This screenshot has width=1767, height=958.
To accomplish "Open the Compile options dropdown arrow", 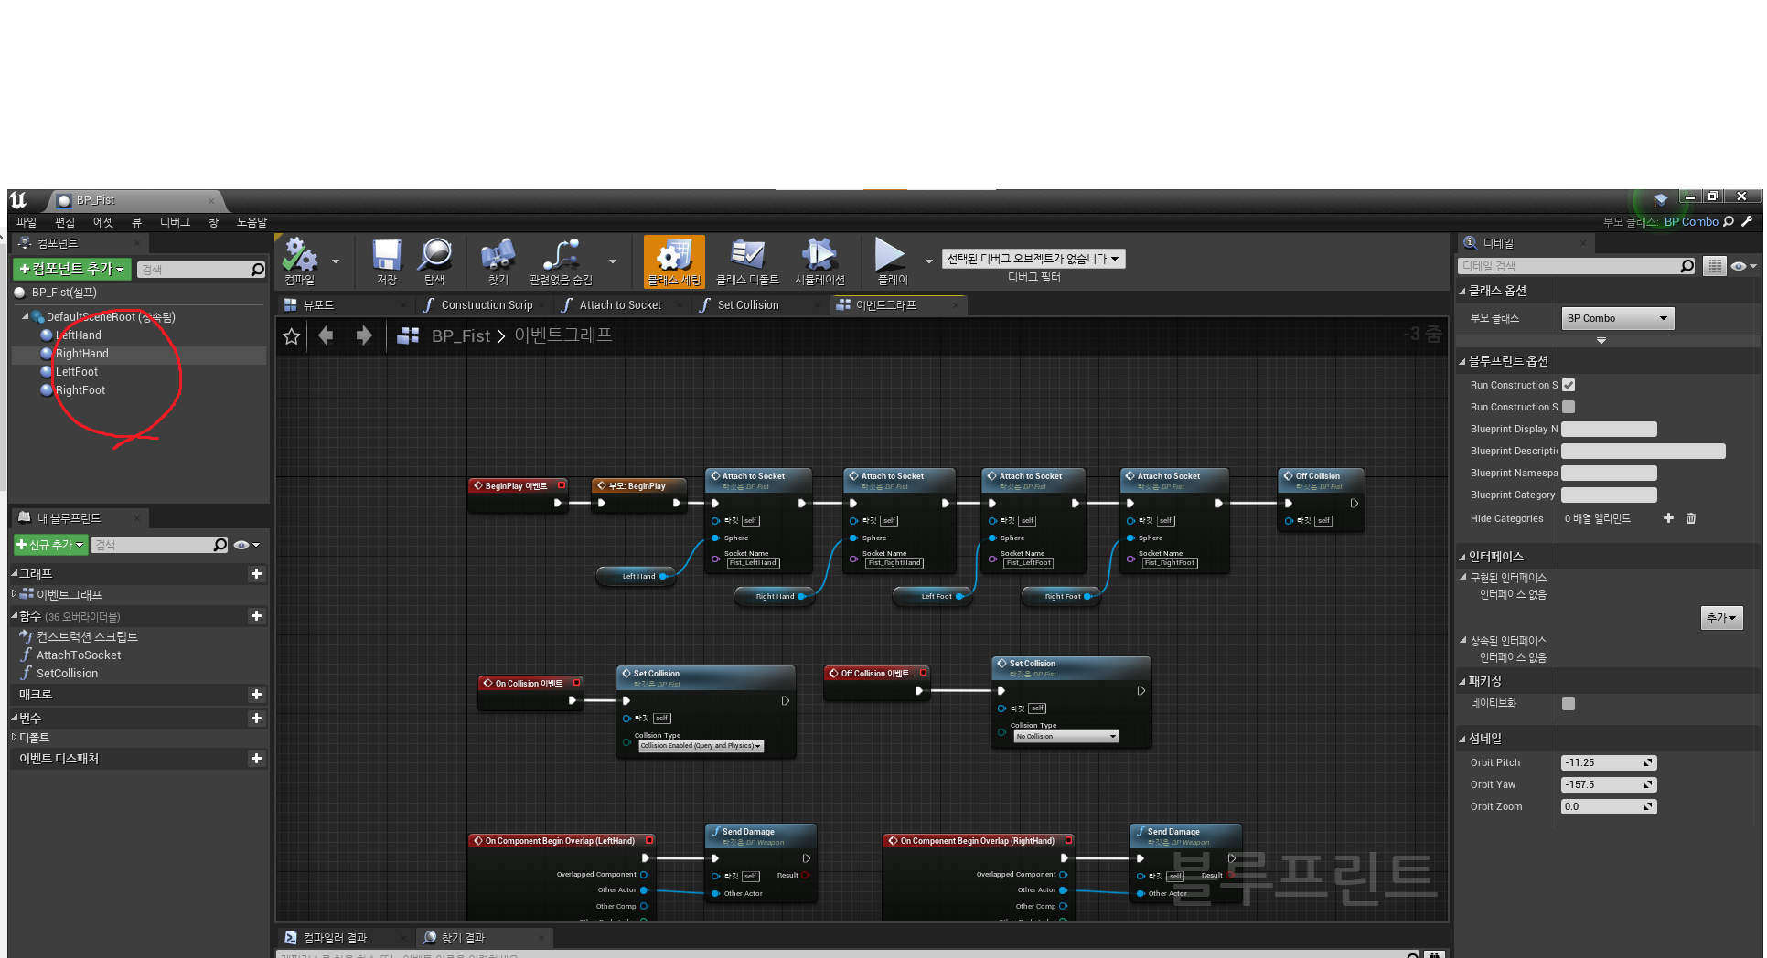I will pos(336,261).
